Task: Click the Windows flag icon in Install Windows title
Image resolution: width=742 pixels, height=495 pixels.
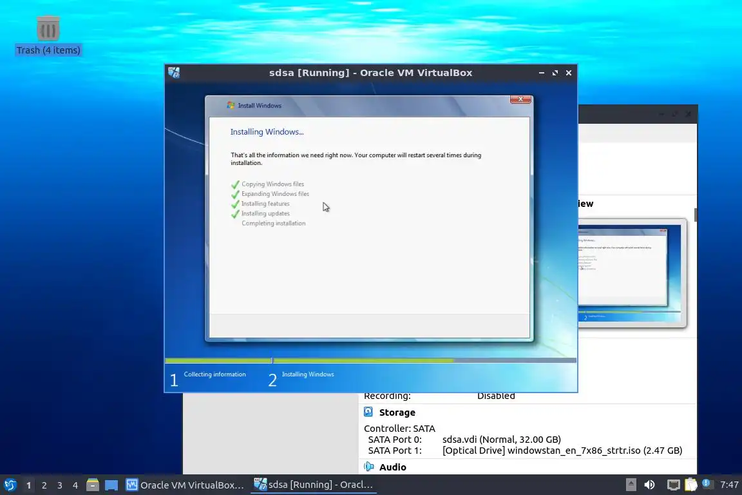Action: (231, 105)
